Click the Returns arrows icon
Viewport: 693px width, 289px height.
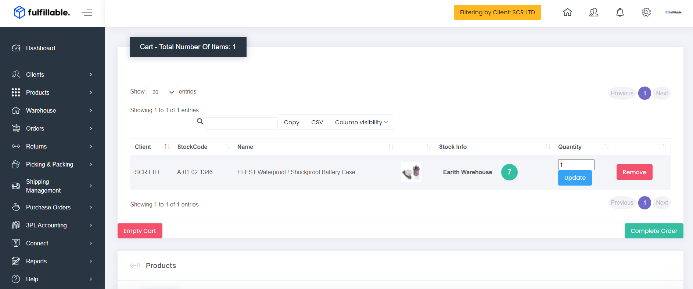tap(16, 146)
